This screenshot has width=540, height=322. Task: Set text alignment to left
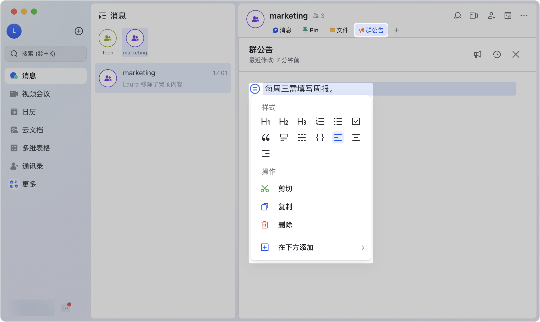coord(338,137)
